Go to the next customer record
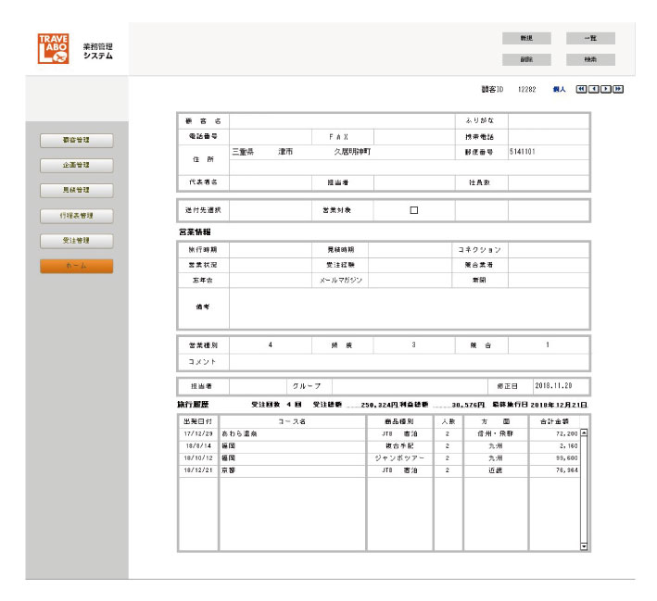 (605, 90)
